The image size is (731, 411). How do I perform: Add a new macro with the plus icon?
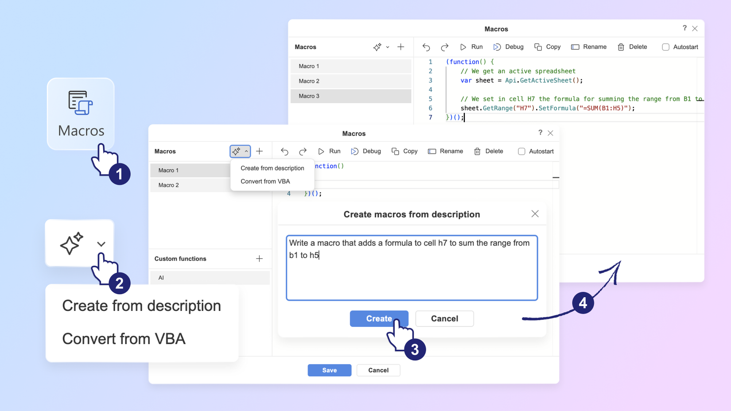260,151
